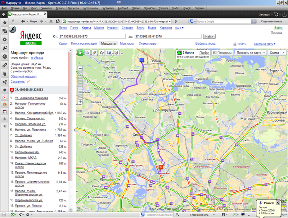Open the Показать на карте dropdown
Viewport: 288px width, 218px height.
pos(251,53)
